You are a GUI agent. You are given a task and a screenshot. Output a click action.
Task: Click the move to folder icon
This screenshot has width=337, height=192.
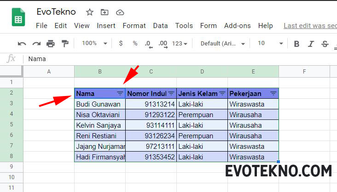pyautogui.click(x=105, y=12)
